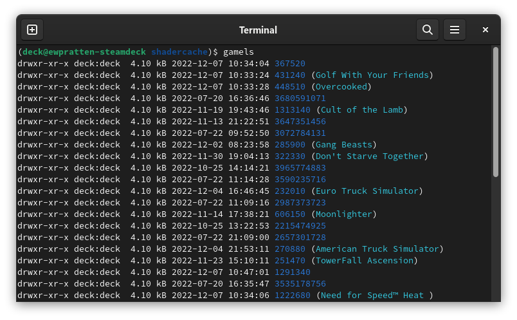Click the Overcooked game name
This screenshot has width=517, height=320.
click(343, 87)
